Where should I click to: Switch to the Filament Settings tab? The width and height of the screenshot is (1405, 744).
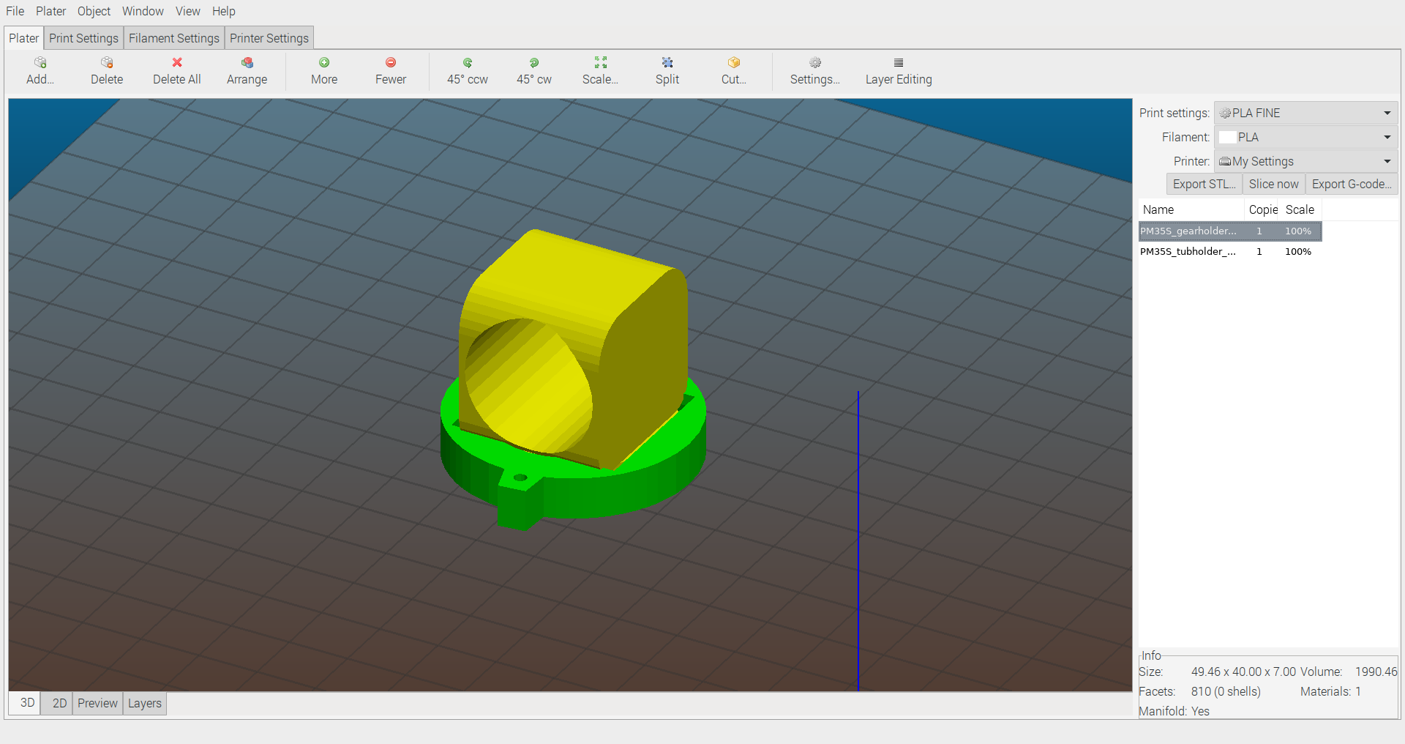pyautogui.click(x=174, y=38)
